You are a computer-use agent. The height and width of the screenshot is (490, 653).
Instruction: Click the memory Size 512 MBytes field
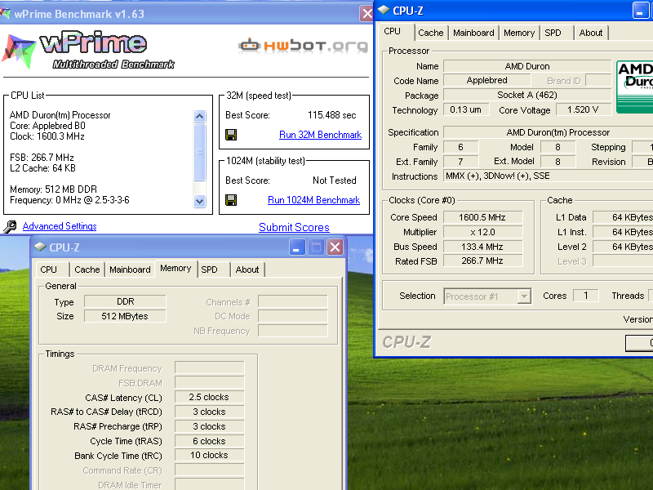(x=125, y=316)
